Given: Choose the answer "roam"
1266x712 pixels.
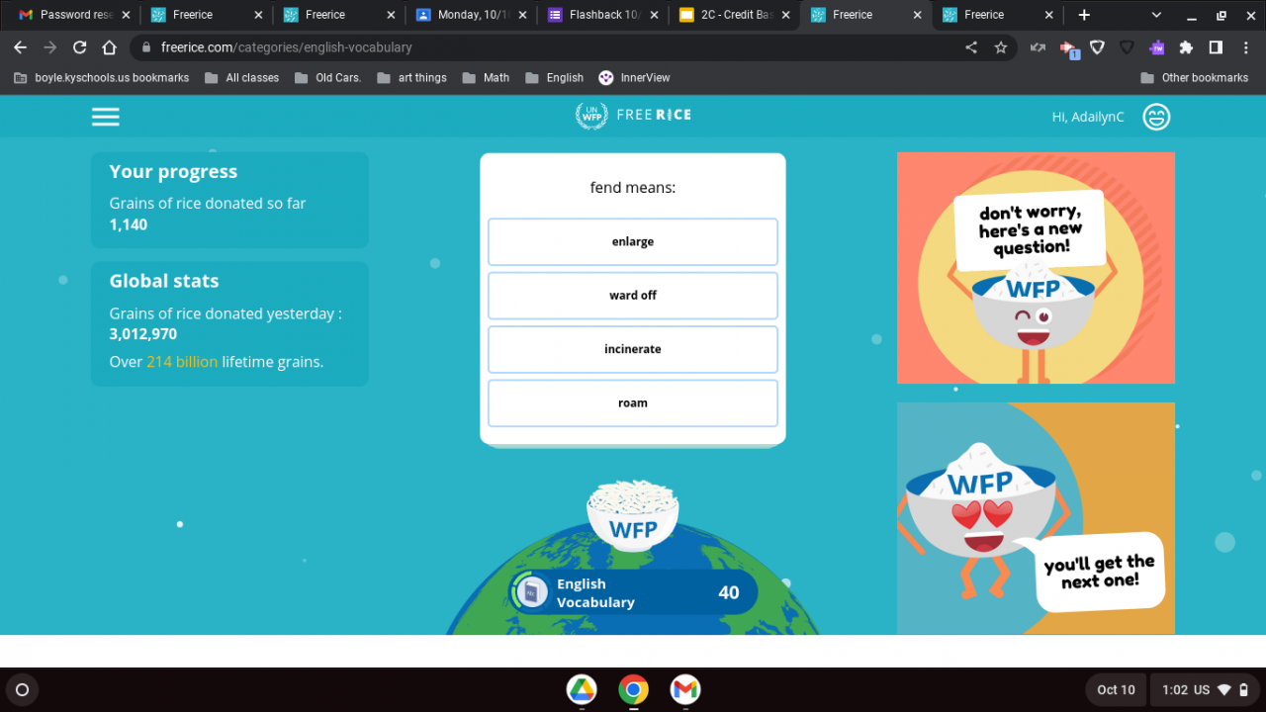Looking at the screenshot, I should tap(633, 403).
